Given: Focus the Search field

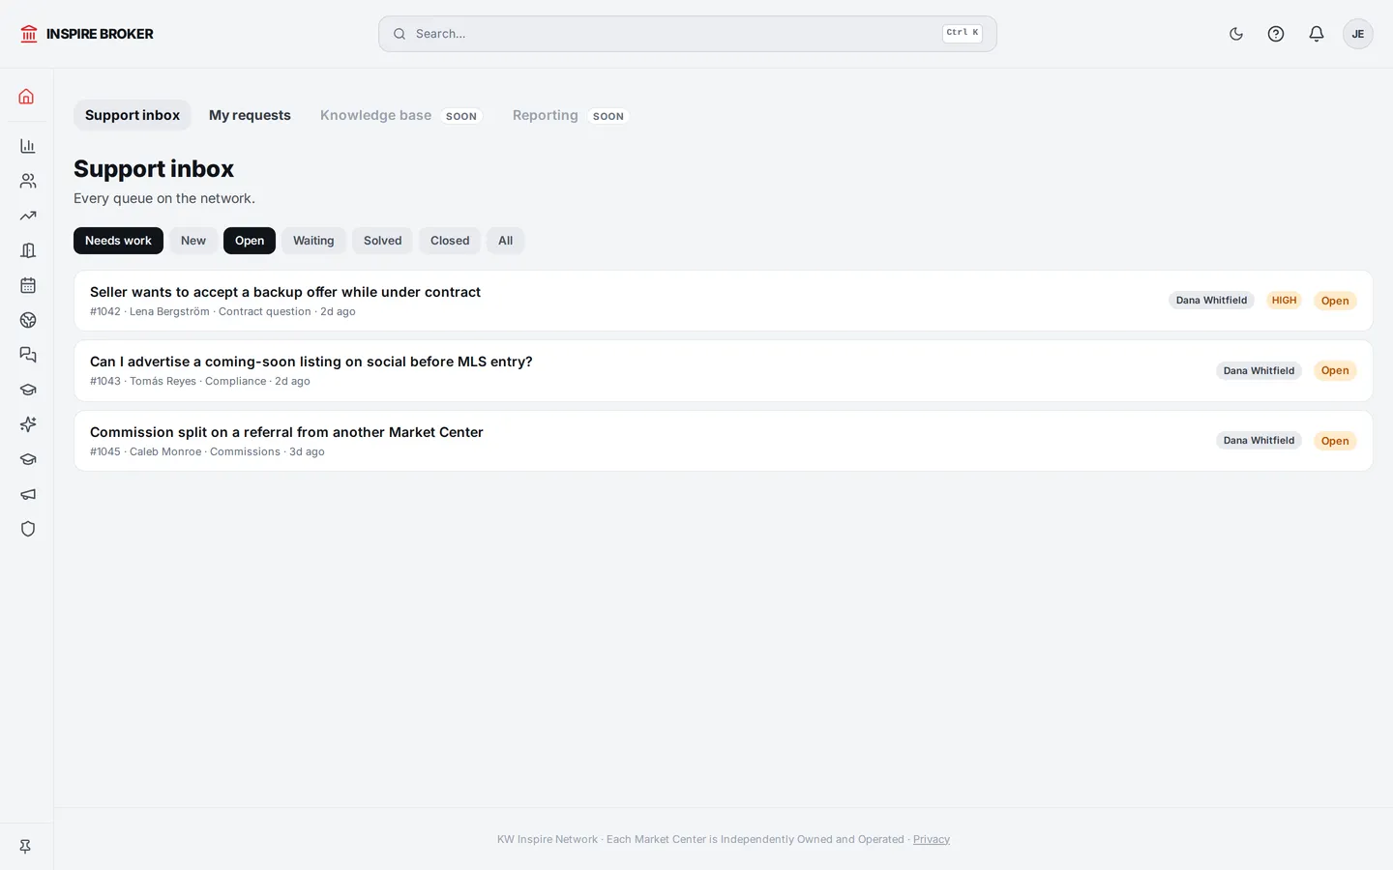Looking at the screenshot, I should click(688, 34).
